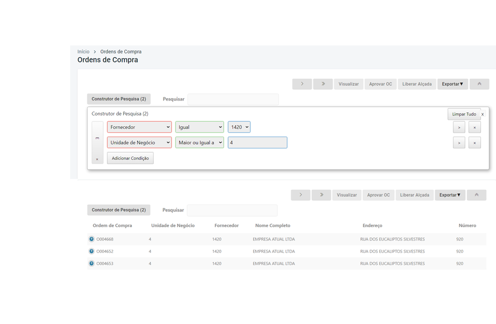Click EMPRESA ATUAL LTDA in row O004668
496x324 pixels.
tap(274, 239)
